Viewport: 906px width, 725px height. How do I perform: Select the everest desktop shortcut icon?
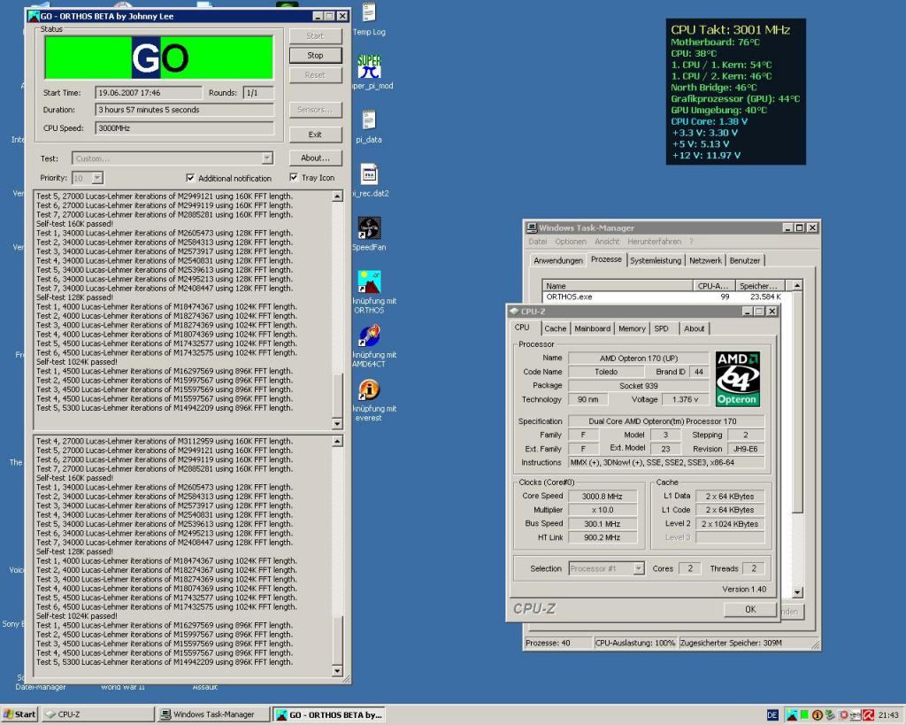coord(369,389)
